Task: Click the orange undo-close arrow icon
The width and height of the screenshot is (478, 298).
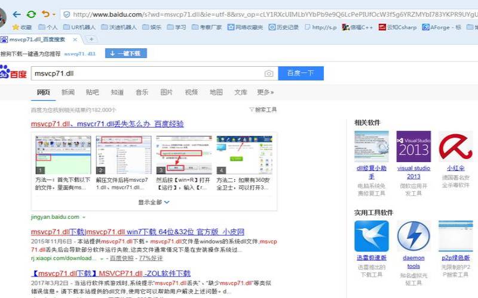Action: (45, 14)
